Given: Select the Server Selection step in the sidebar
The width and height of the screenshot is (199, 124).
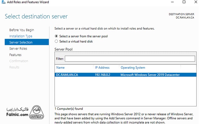Looking at the screenshot, I should coord(21,42).
